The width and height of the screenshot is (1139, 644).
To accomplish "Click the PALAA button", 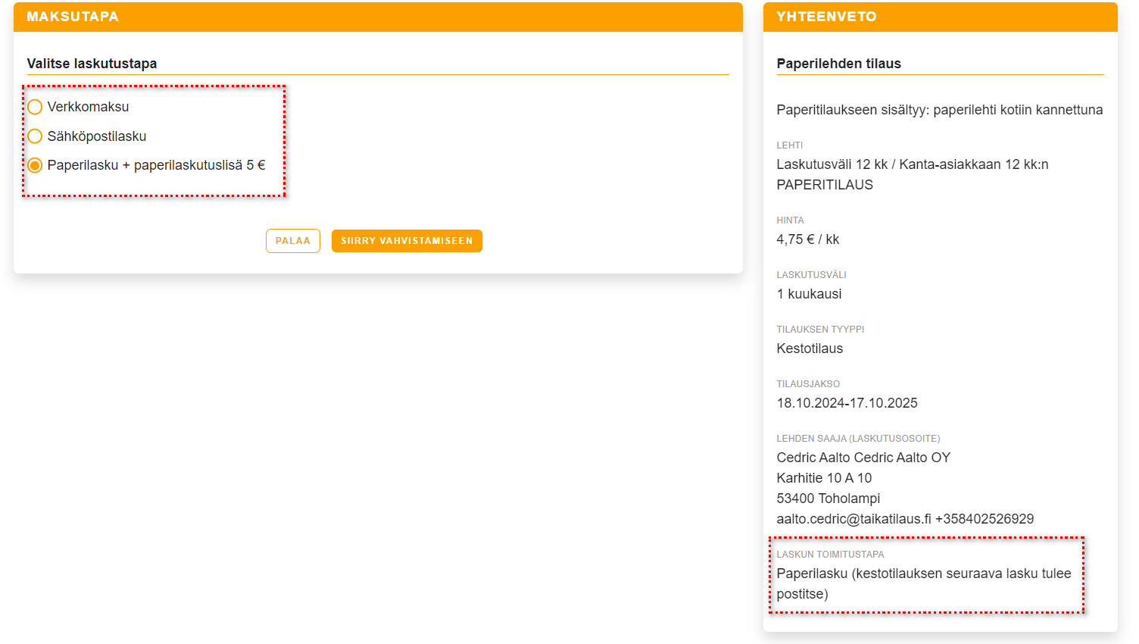I will tap(293, 241).
